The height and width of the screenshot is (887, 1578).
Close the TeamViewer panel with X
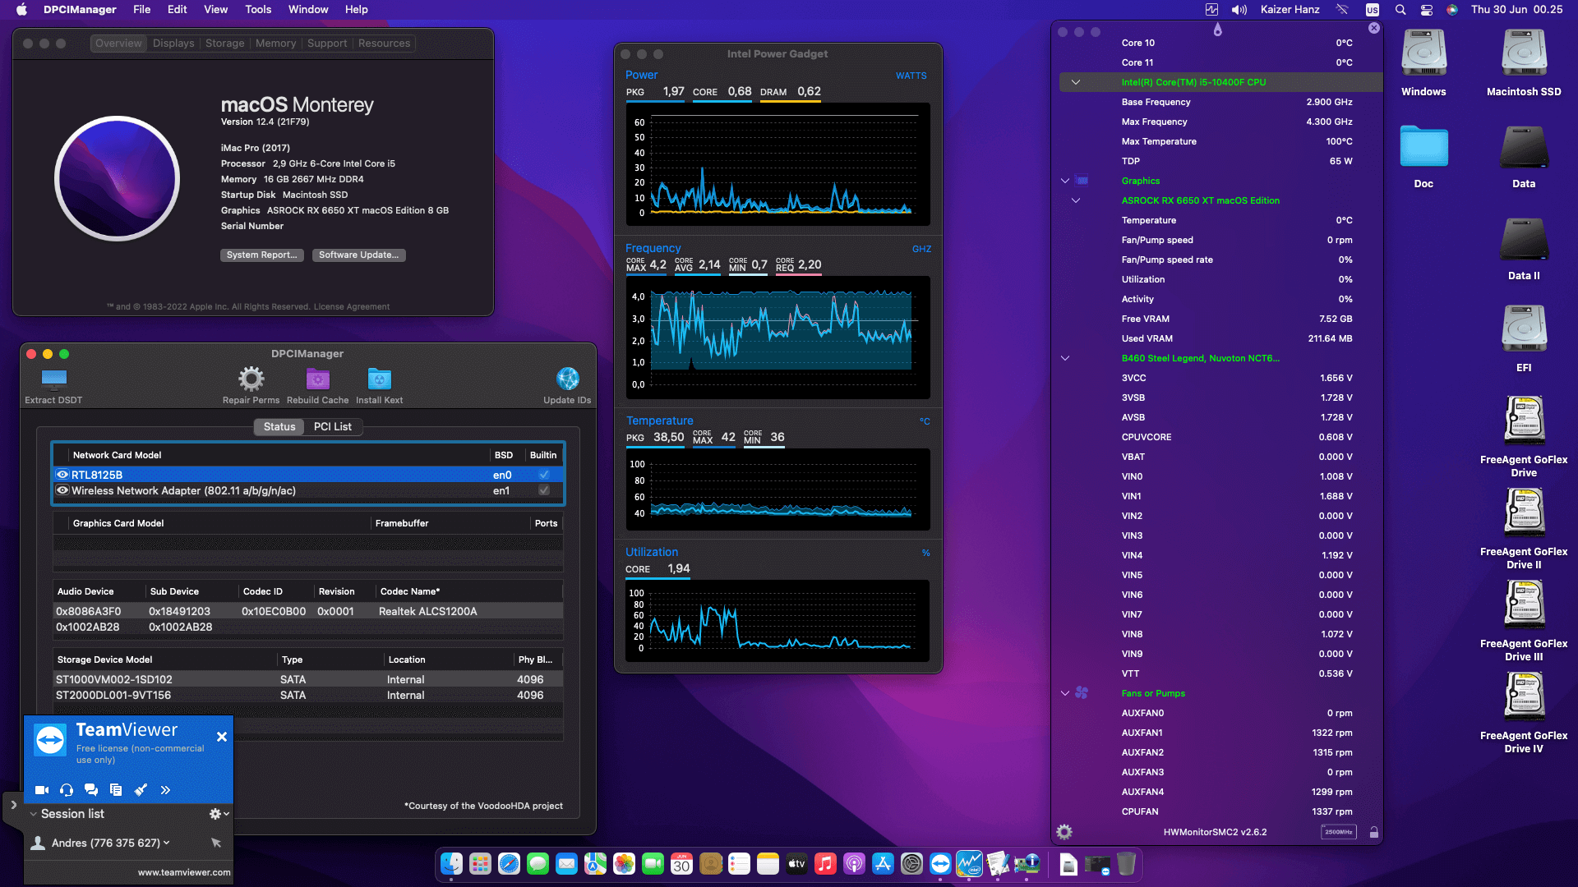tap(221, 737)
